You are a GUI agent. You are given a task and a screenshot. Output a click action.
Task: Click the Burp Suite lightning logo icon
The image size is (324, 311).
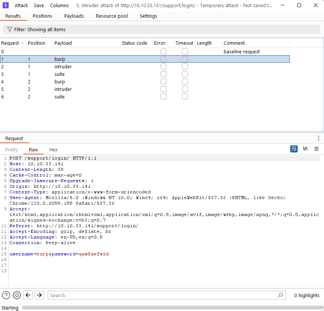click(6, 5)
